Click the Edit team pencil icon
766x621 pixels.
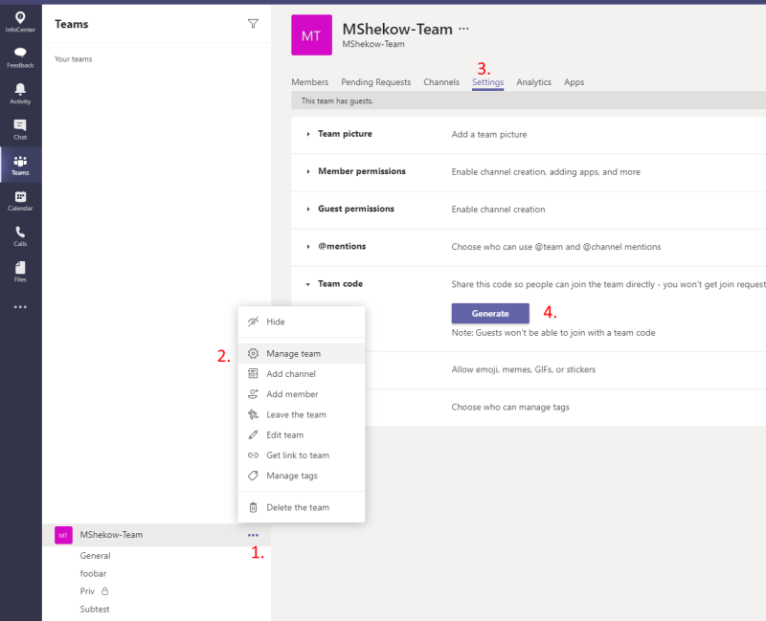[253, 434]
